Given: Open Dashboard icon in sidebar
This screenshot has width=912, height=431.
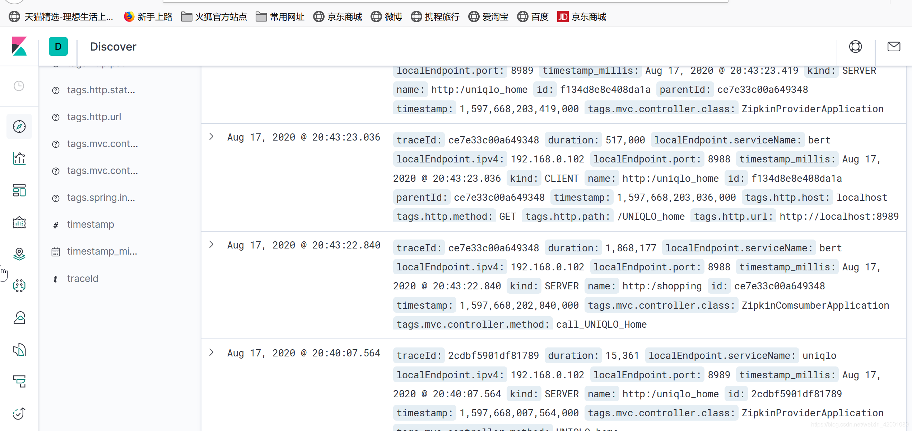Looking at the screenshot, I should (19, 190).
